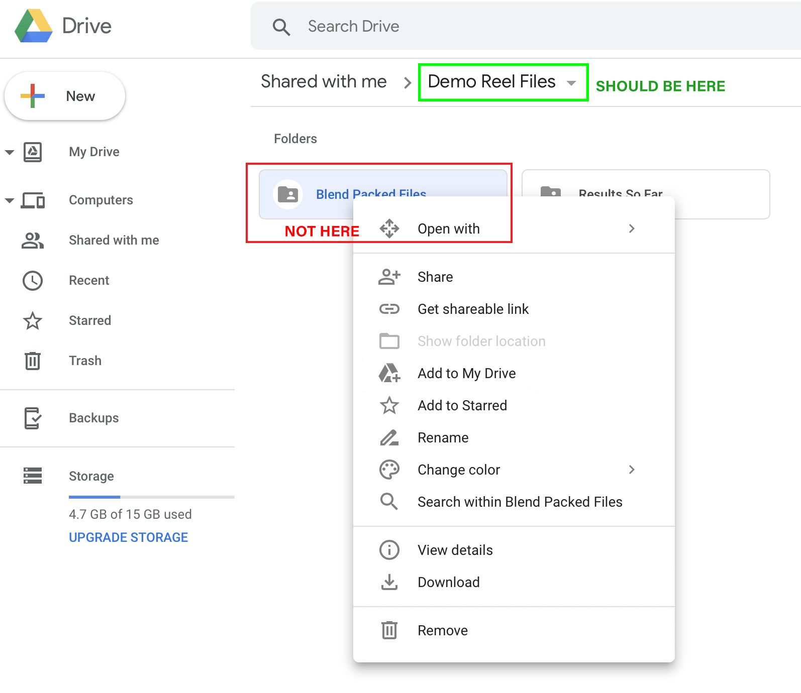Expand the Change color submenu arrow
801x693 pixels.
pos(632,470)
